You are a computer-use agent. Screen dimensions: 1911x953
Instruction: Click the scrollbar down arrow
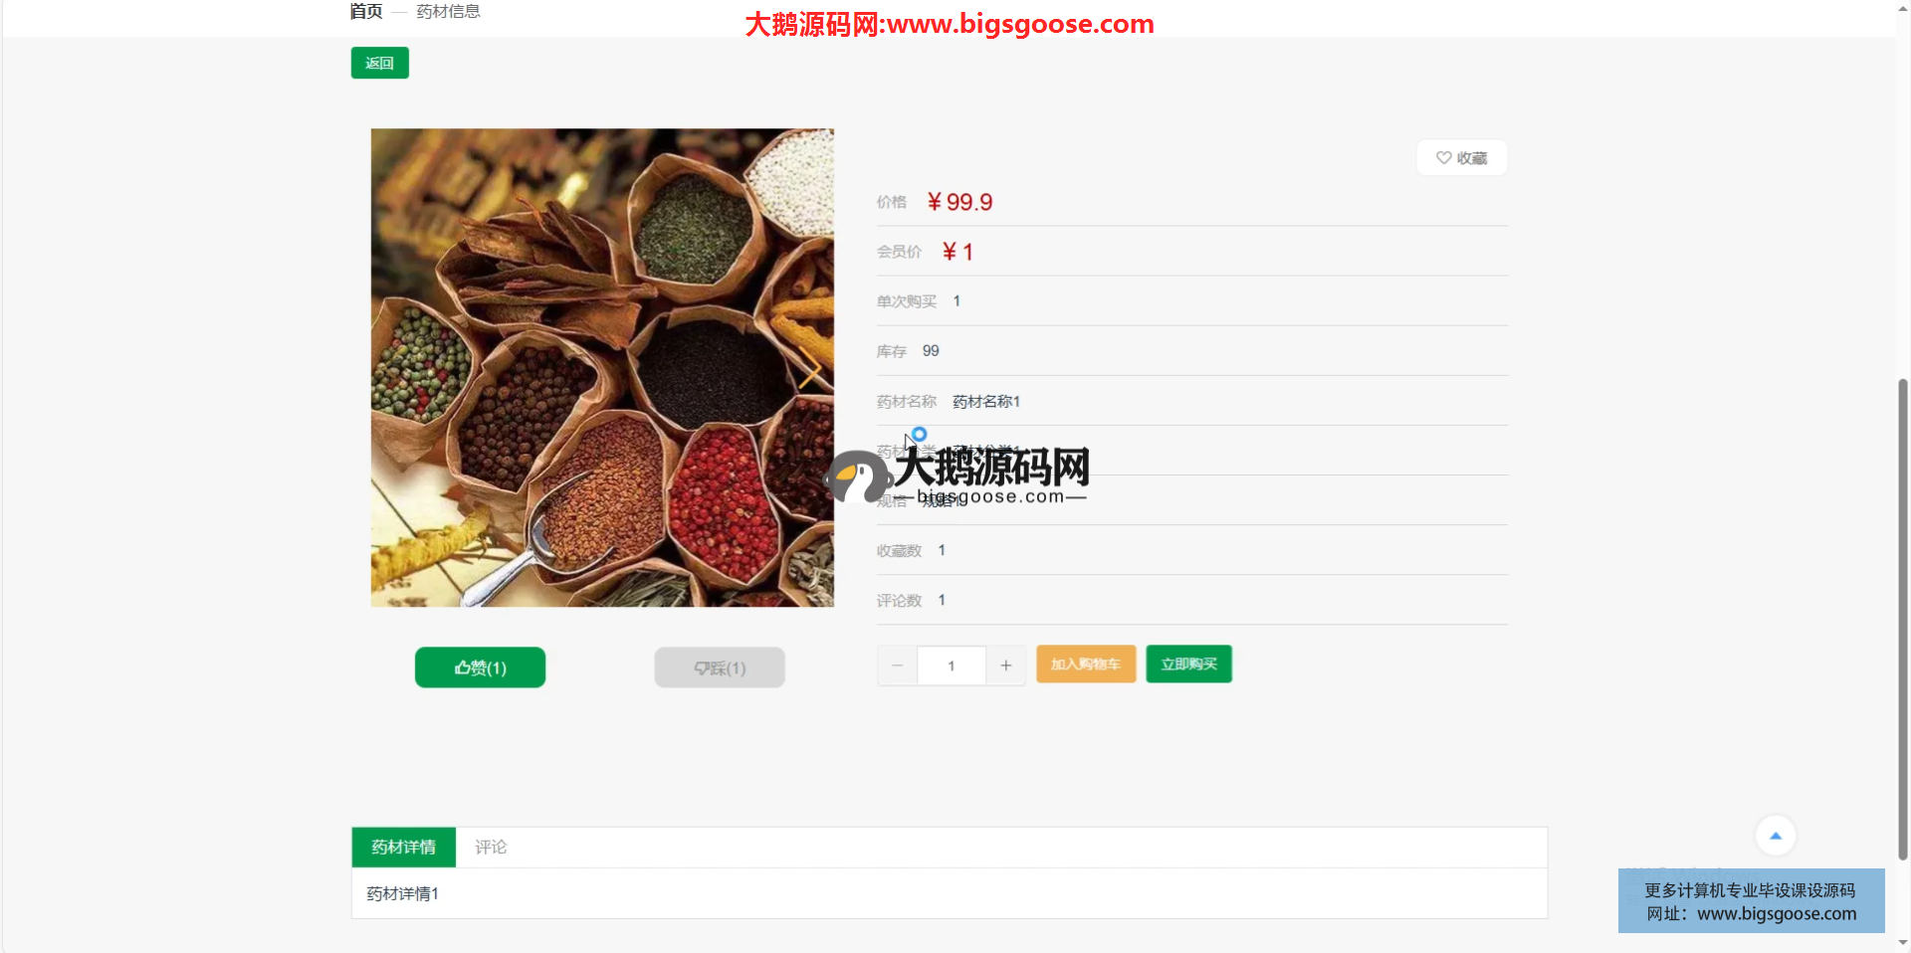click(1903, 943)
